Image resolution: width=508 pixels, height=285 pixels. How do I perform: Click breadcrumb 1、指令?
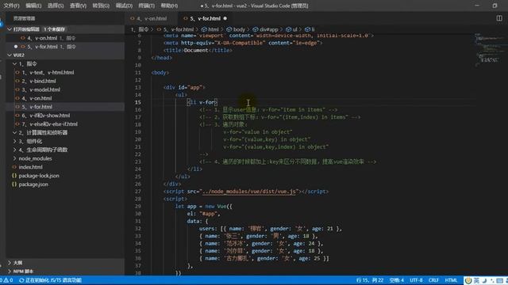click(x=140, y=29)
